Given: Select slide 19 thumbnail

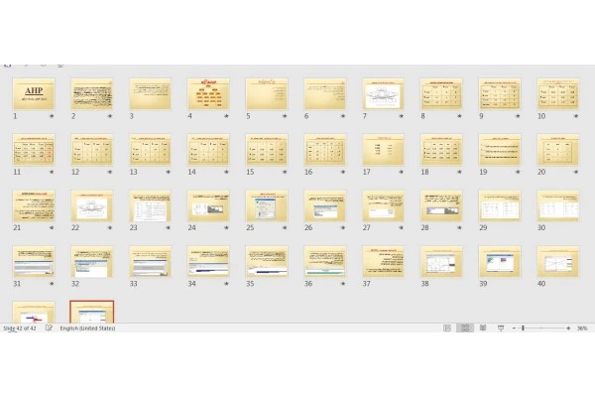Looking at the screenshot, I should 500,150.
